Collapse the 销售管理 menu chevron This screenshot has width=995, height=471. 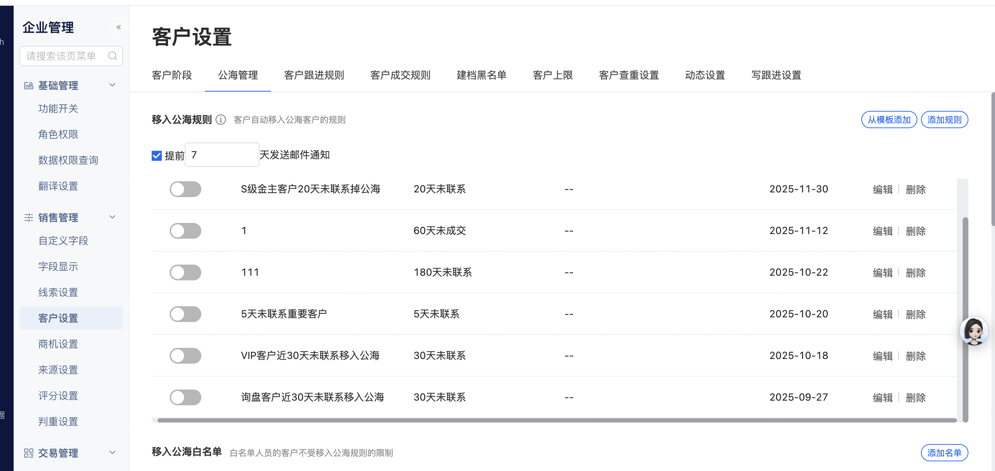coord(113,217)
